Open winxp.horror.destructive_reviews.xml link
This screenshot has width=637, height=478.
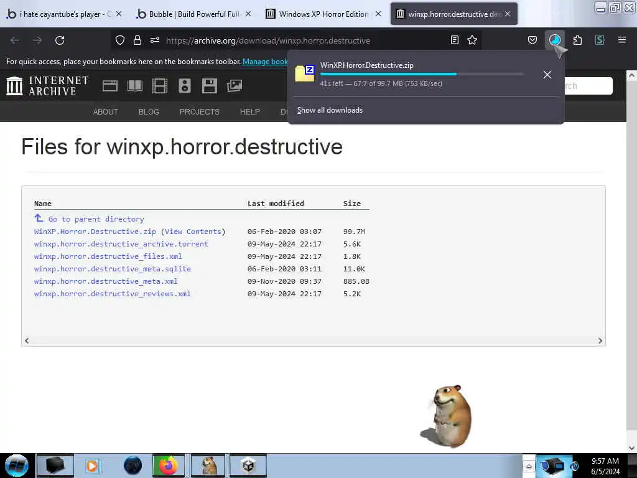tap(113, 294)
